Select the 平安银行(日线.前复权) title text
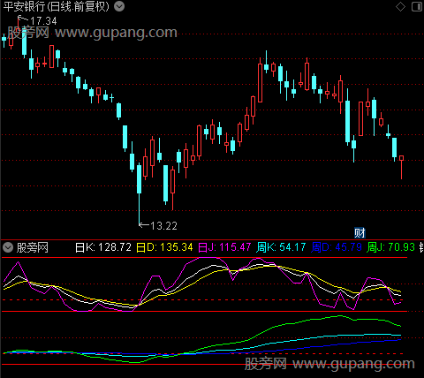424x378 pixels. click(57, 6)
